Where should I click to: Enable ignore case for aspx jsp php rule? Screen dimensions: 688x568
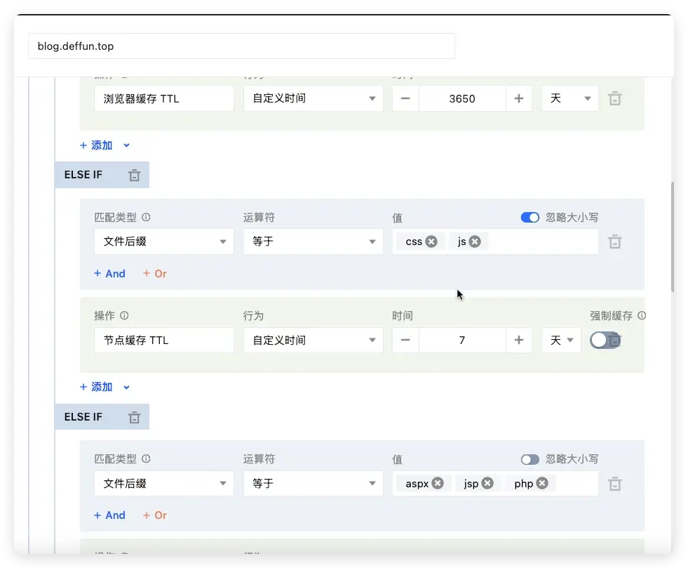[x=530, y=459]
